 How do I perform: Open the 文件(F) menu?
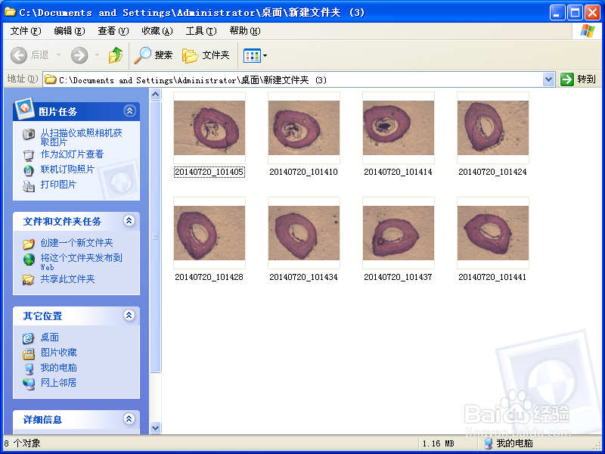[26, 31]
